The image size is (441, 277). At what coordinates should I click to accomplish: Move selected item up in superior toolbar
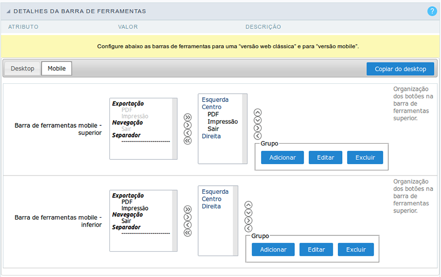pos(258,113)
